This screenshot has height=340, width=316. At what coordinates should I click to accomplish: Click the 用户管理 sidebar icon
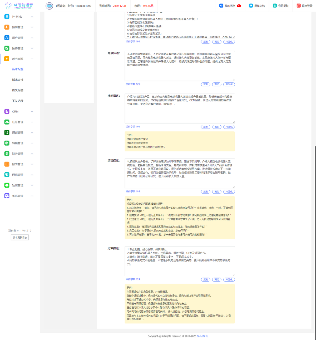click(7, 38)
